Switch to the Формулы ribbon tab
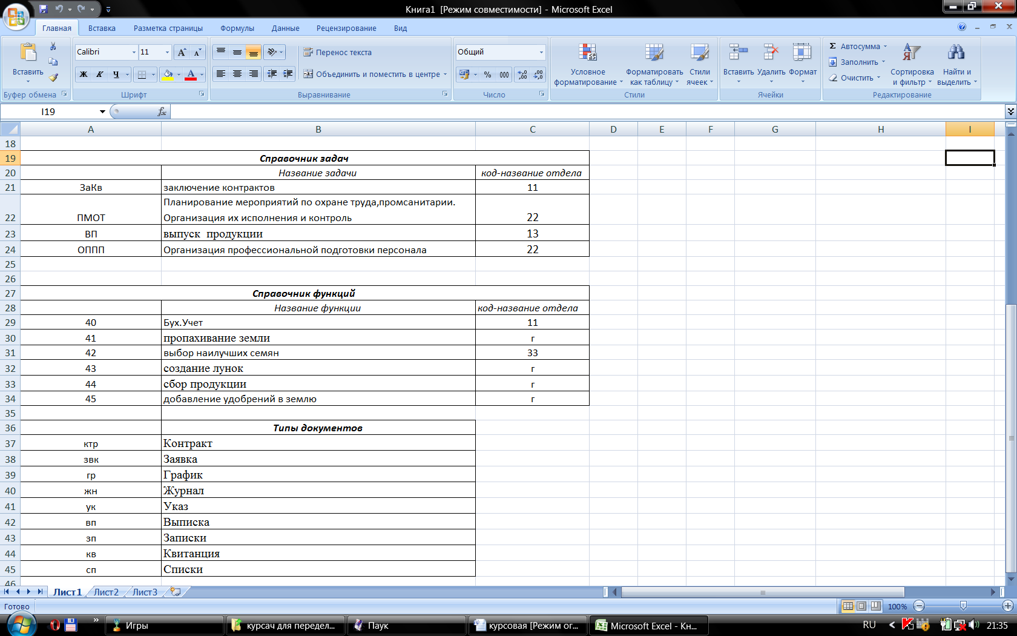The image size is (1017, 636). pos(237,28)
